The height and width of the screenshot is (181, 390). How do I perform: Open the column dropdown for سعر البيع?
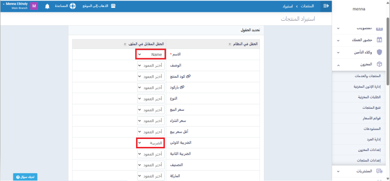(151, 110)
